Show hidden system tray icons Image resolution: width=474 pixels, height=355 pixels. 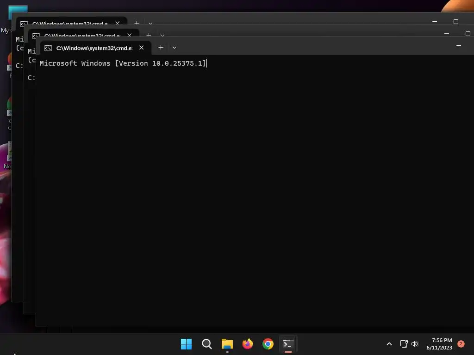pos(389,344)
